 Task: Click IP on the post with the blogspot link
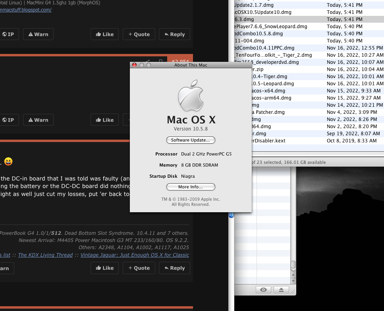[x=8, y=34]
